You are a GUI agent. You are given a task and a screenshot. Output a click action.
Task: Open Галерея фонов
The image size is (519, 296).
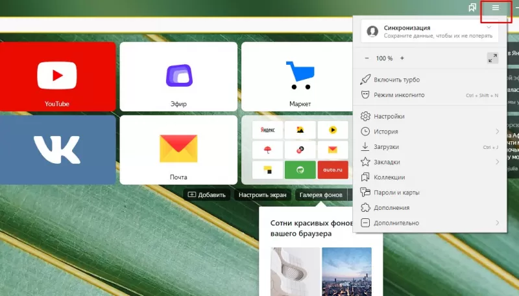320,194
